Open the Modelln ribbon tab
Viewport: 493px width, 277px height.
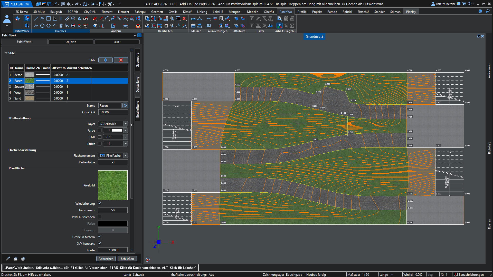252,12
